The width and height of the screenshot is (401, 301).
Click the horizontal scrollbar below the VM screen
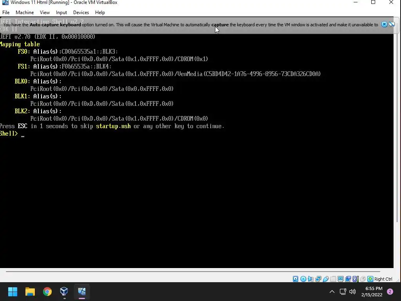(193, 271)
